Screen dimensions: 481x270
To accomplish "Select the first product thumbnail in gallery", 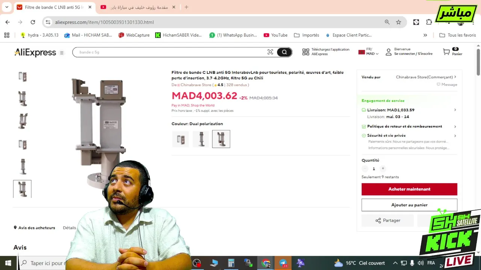I will [x=23, y=76].
